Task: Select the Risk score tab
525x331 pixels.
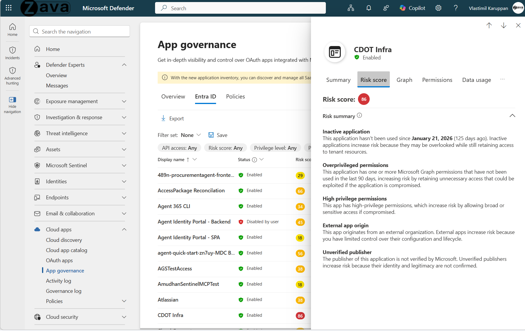Action: pos(373,80)
